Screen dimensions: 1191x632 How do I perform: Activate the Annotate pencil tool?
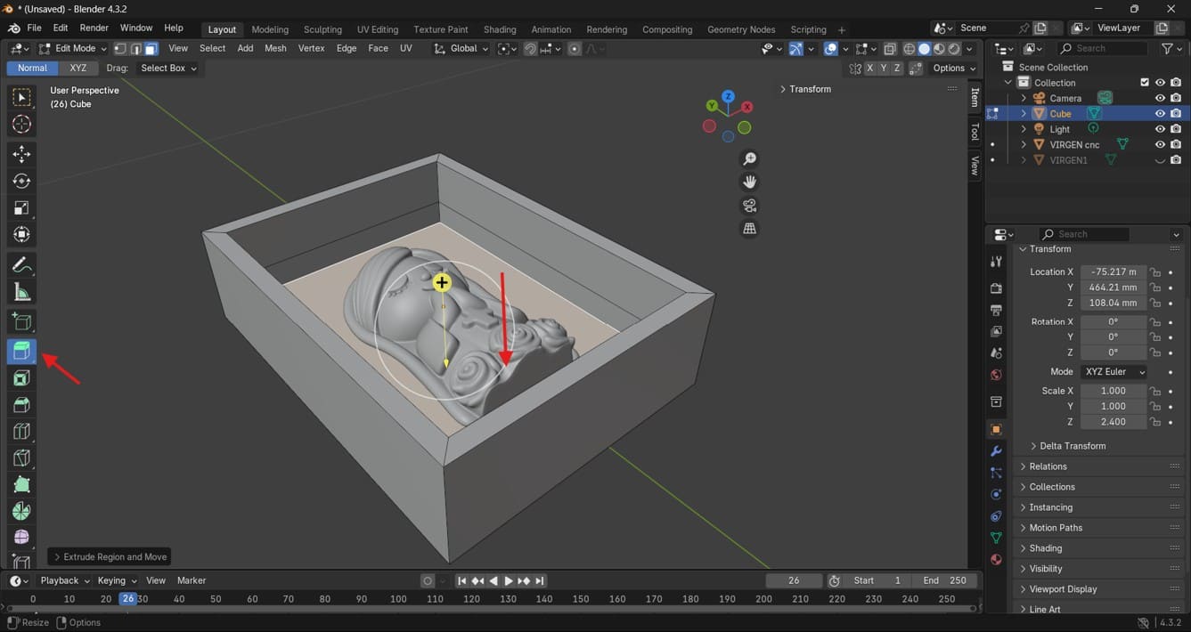click(x=21, y=265)
